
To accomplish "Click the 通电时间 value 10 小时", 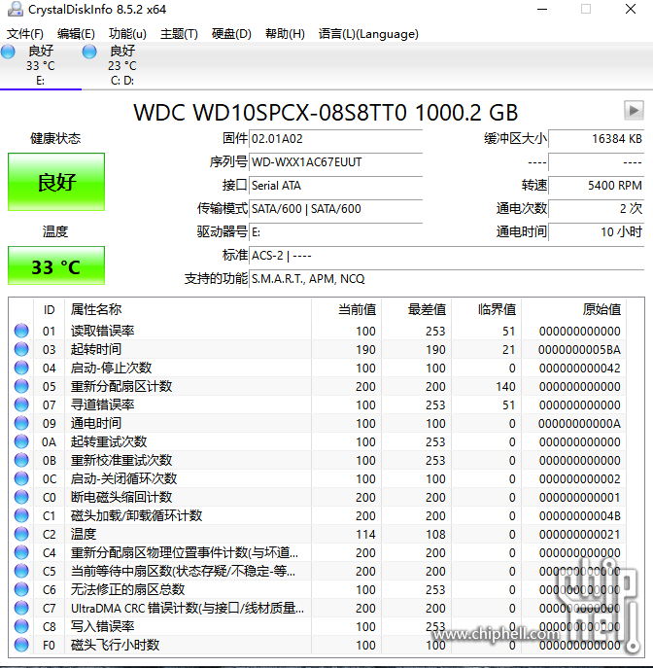I will coord(597,232).
